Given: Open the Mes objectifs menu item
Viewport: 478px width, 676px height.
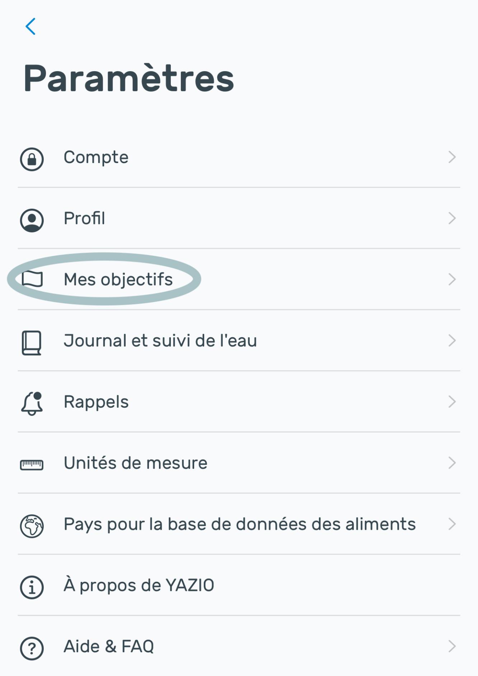Looking at the screenshot, I should (118, 279).
